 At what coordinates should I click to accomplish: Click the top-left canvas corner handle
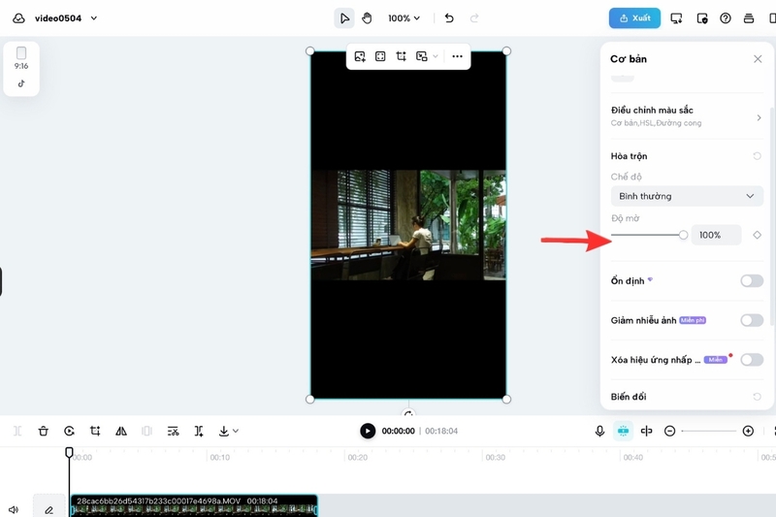[310, 51]
